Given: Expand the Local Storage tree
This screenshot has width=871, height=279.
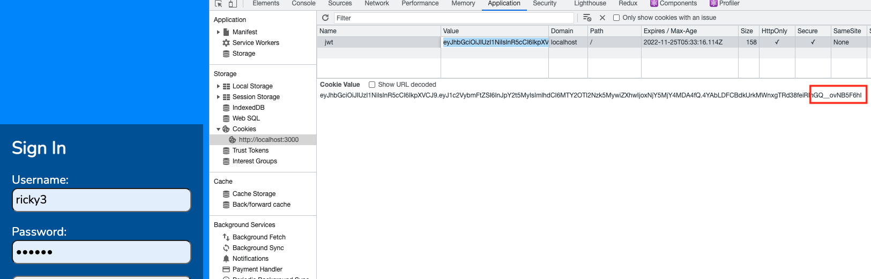Looking at the screenshot, I should coord(218,86).
